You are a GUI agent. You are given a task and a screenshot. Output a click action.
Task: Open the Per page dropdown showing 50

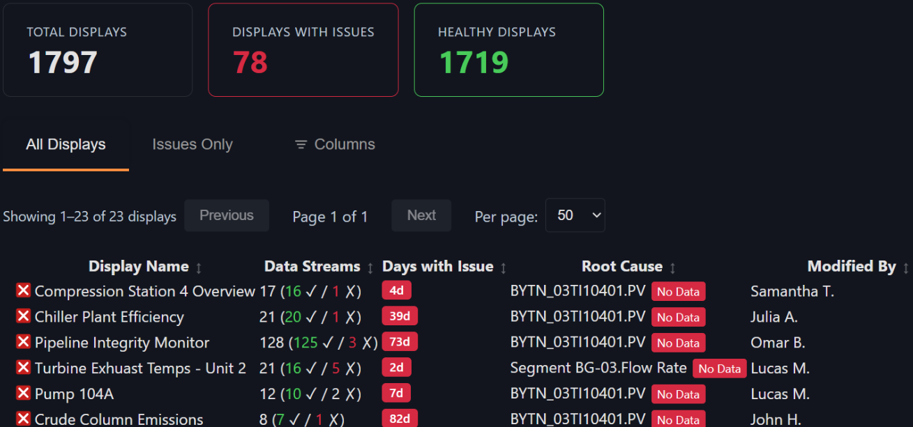point(575,216)
